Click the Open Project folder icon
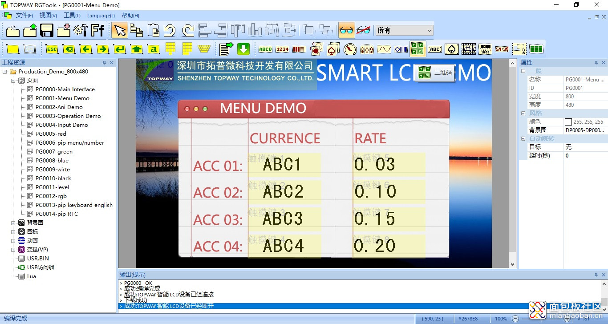 coord(30,30)
